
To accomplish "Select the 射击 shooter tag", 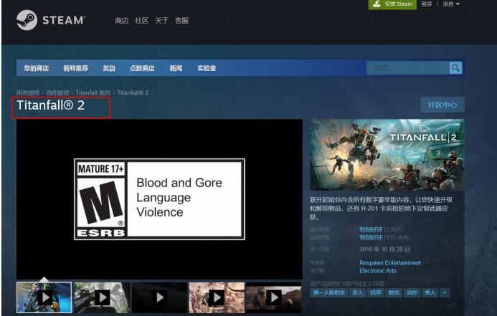I will pos(394,293).
